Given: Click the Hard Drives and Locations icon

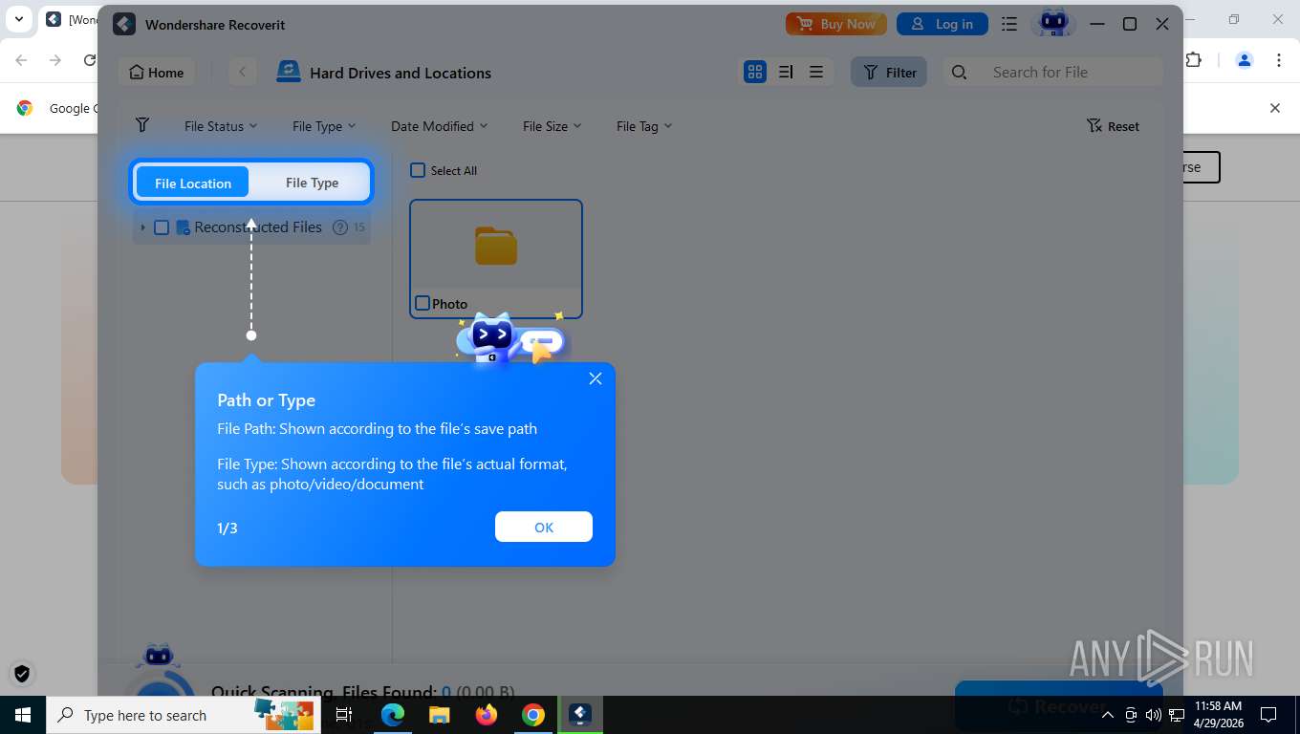Looking at the screenshot, I should pyautogui.click(x=288, y=72).
